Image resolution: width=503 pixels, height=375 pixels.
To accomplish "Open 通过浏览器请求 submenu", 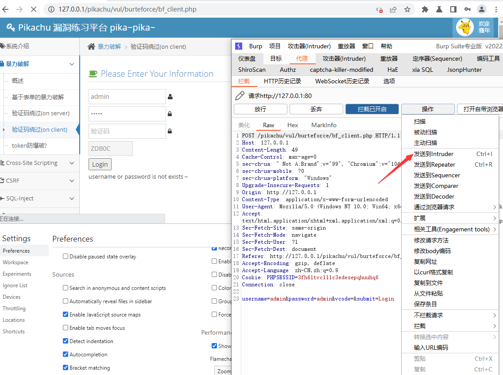I will point(450,207).
